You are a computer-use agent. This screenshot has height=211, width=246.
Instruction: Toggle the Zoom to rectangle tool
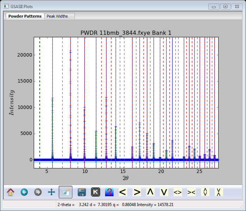click(x=66, y=192)
